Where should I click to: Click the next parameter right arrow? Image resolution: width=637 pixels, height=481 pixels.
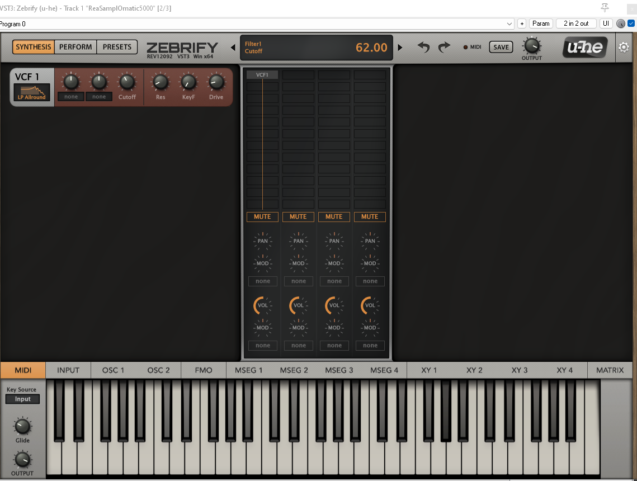click(400, 48)
